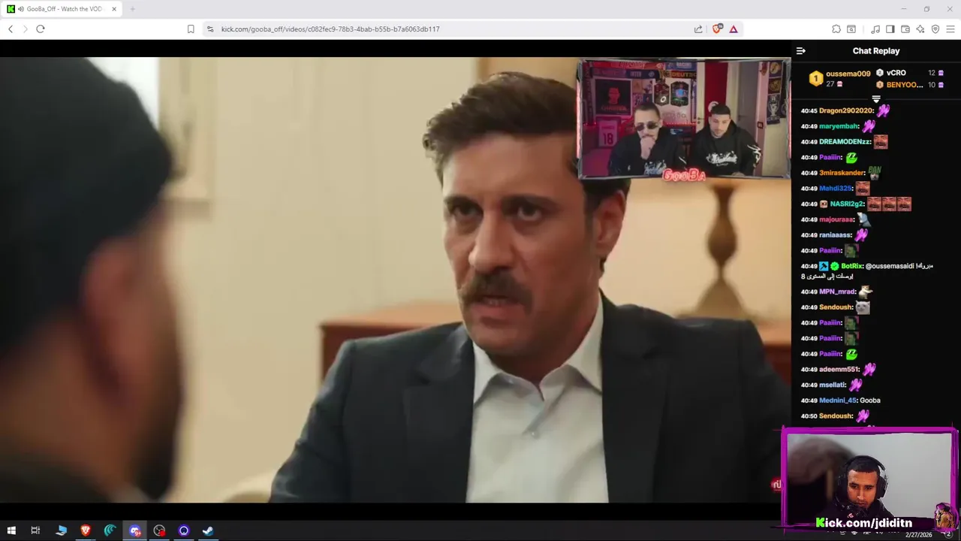Open Brave Shields lion icon
The image size is (961, 541).
click(x=717, y=29)
